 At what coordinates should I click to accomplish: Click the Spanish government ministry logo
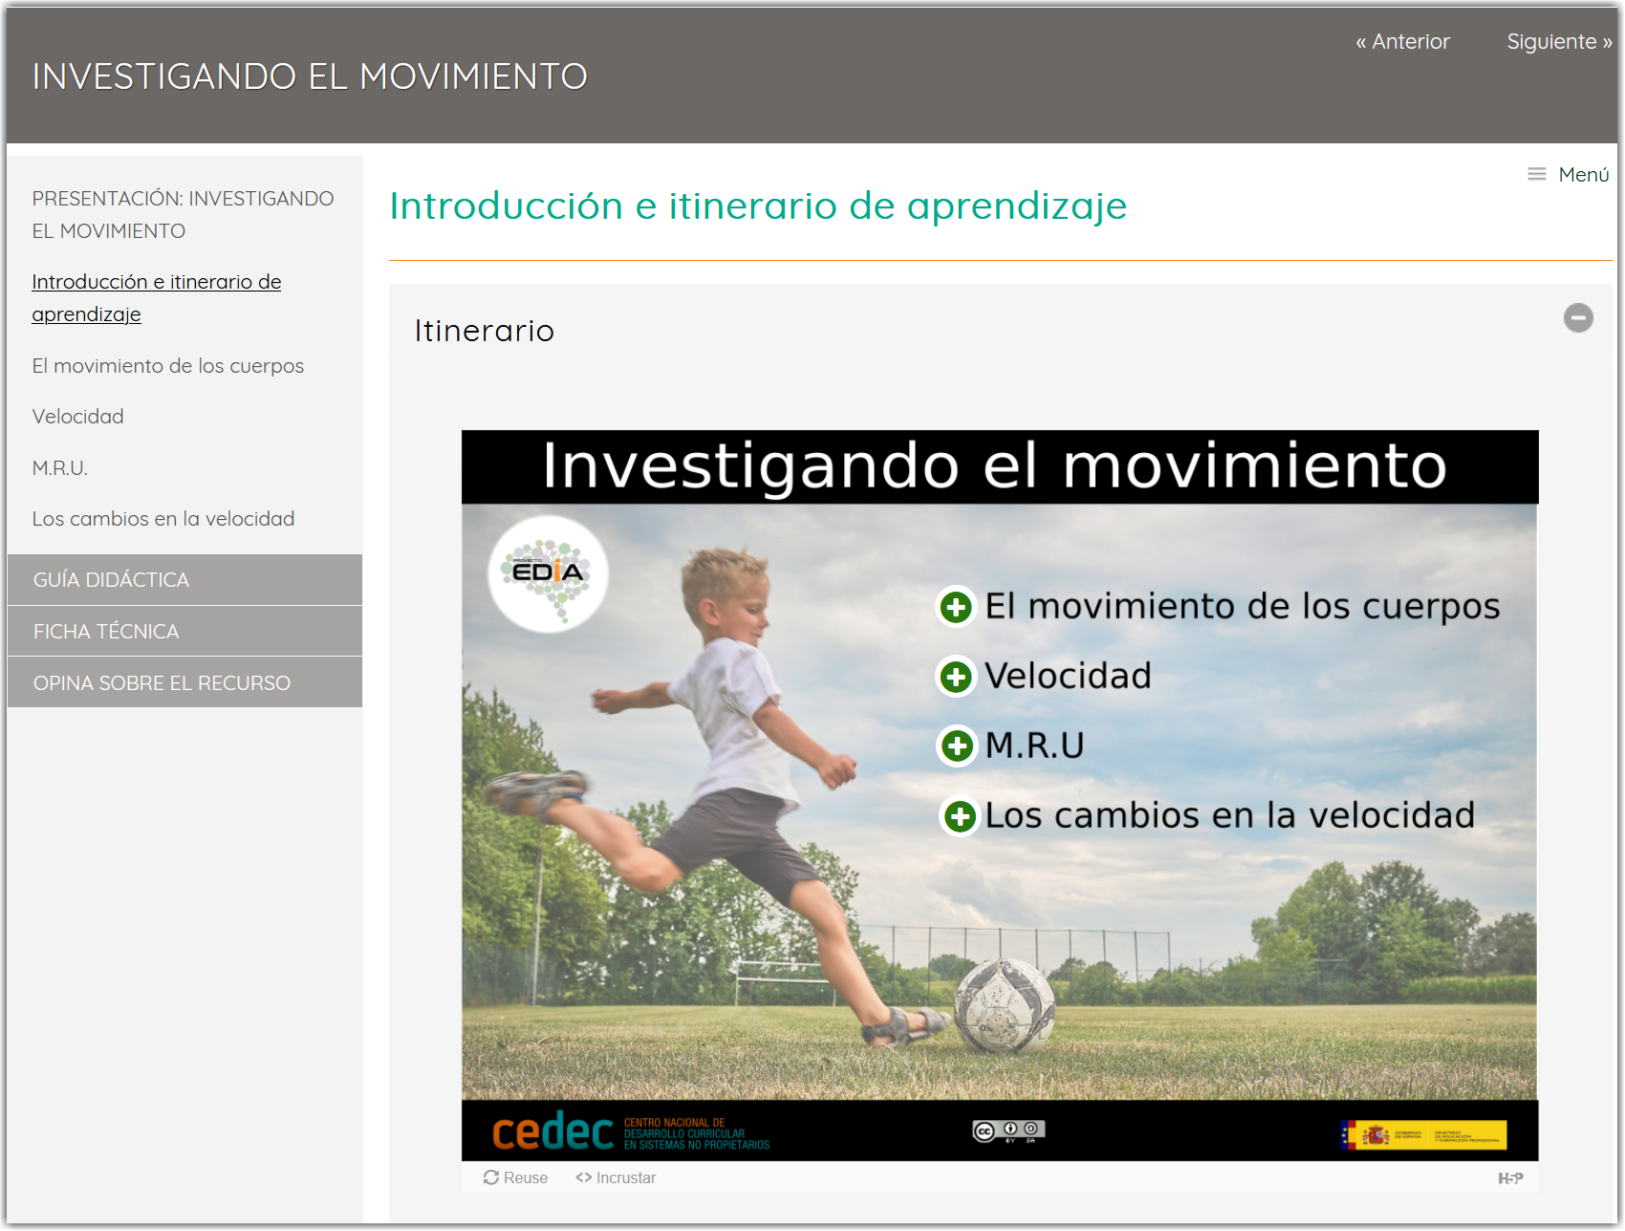coord(1423,1134)
